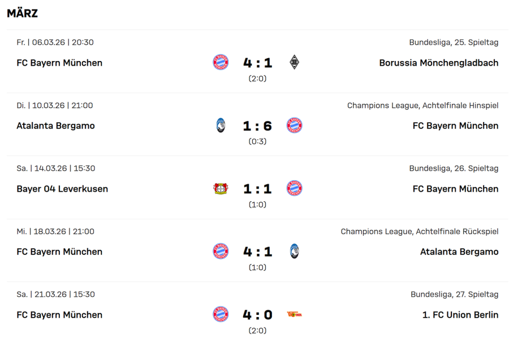The image size is (509, 338).
Task: Open 4:1 score against Borussia Mönchengladbach
Action: coord(257,63)
